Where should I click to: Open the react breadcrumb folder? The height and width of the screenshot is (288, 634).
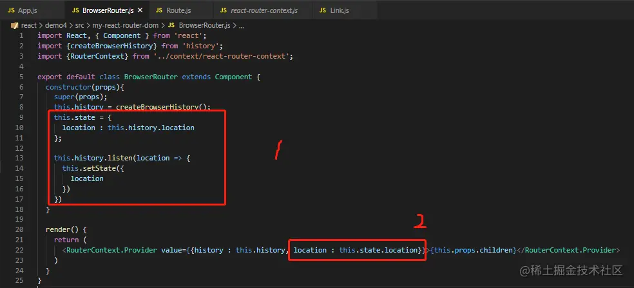click(29, 25)
